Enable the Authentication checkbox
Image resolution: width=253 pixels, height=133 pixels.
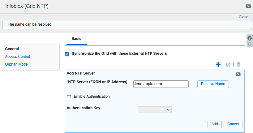[x=69, y=97]
